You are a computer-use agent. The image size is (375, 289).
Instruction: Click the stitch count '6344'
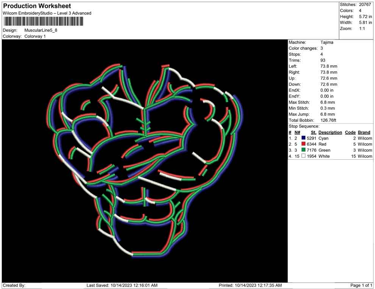(x=311, y=144)
